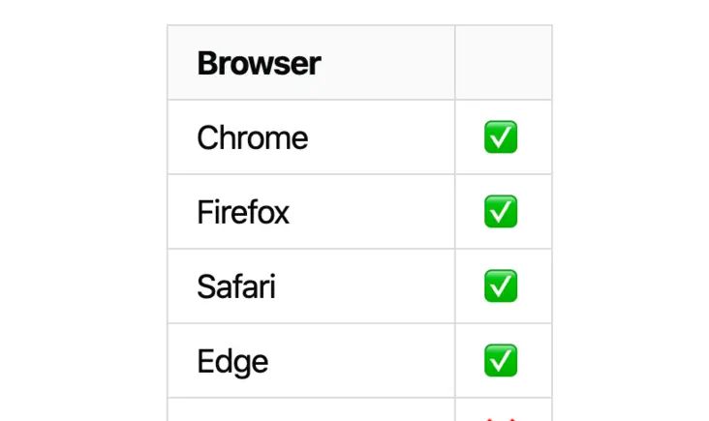
Task: Click the green checkmark in Chrome row
Action: [501, 137]
